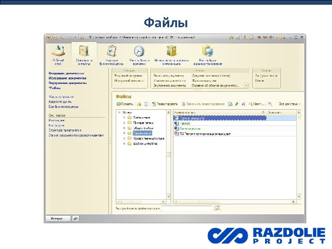
Task: Expand the highlighted selected folder node
Action: (125, 133)
